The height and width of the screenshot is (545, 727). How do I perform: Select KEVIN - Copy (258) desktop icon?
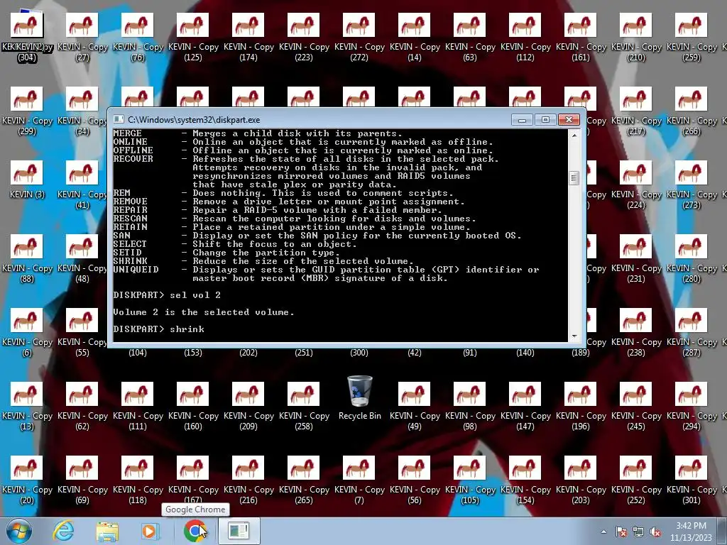click(x=304, y=407)
